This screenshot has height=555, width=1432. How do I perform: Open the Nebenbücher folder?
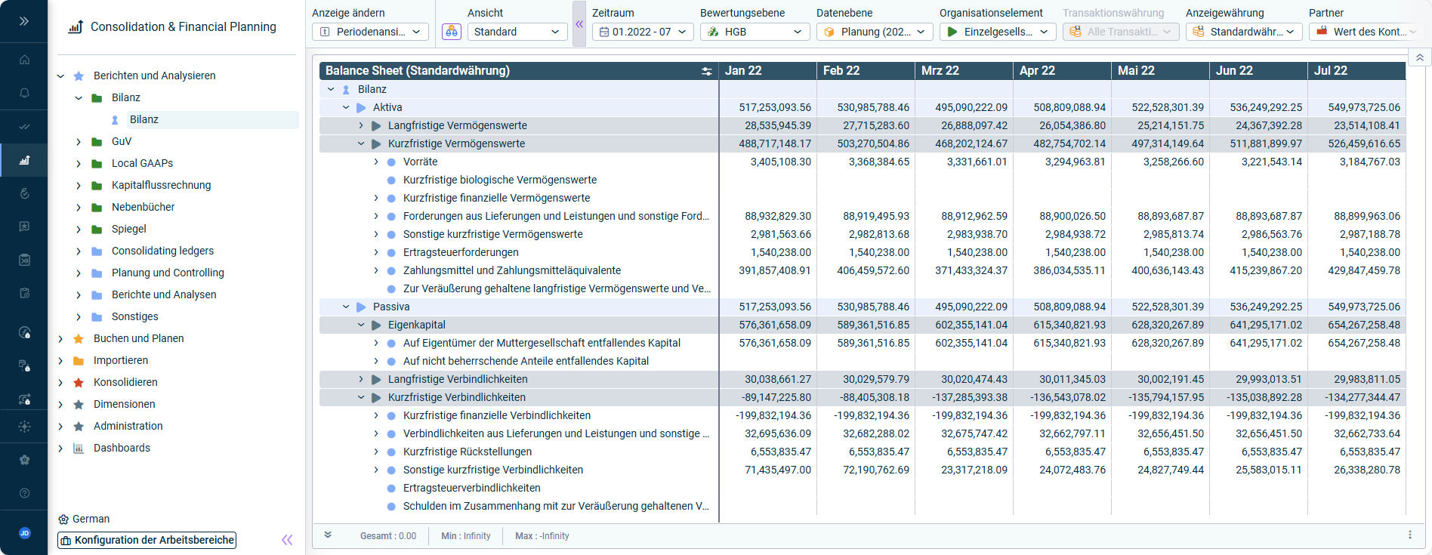(143, 207)
